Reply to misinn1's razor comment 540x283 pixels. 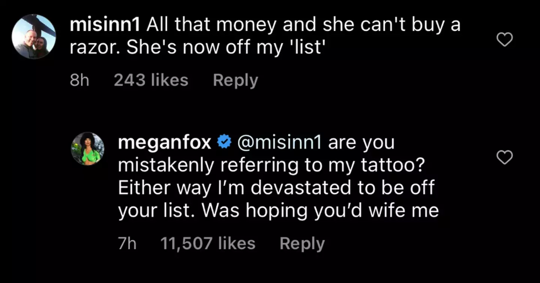(235, 80)
